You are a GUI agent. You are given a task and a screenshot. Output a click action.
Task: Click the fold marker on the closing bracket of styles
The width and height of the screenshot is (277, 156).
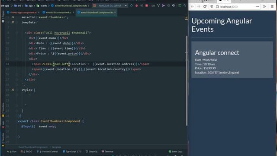point(17,111)
